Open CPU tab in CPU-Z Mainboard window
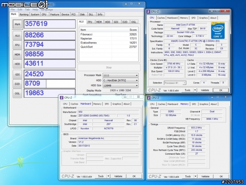The image size is (246, 185). 65,104
